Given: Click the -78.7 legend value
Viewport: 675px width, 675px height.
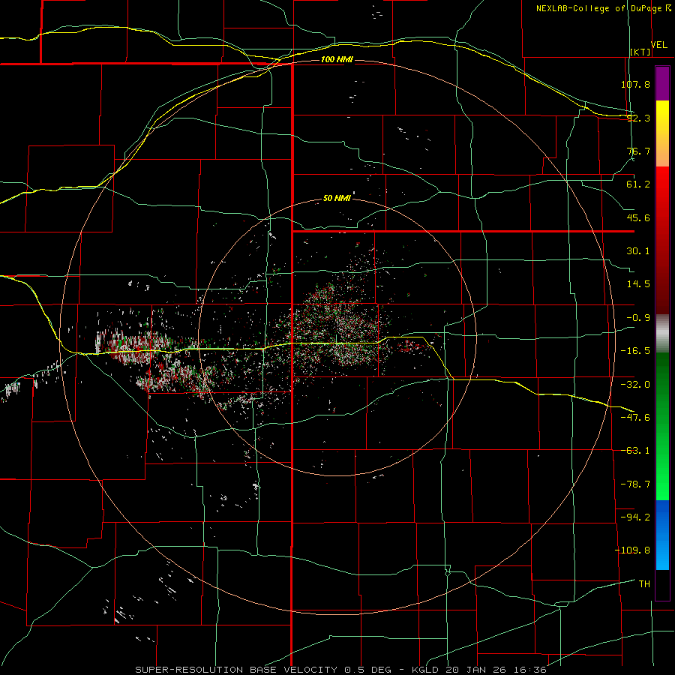Looking at the screenshot, I should 635,484.
